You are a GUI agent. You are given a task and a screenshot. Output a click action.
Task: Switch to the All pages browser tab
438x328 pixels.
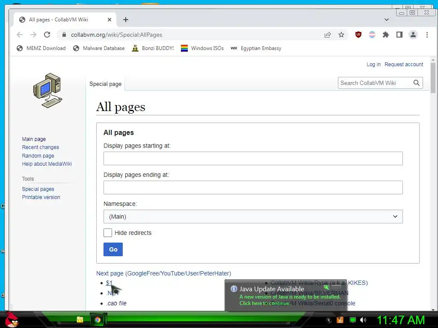click(x=65, y=20)
